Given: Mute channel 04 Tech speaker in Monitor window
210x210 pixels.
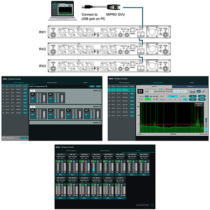Looking at the screenshot, I should click(98, 161).
